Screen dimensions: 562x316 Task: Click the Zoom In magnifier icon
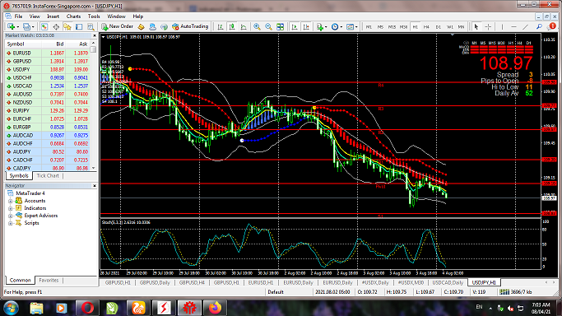click(257, 26)
